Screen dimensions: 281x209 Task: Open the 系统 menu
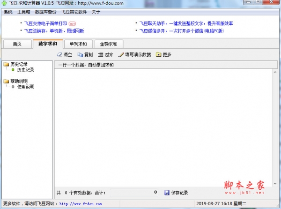(8, 12)
